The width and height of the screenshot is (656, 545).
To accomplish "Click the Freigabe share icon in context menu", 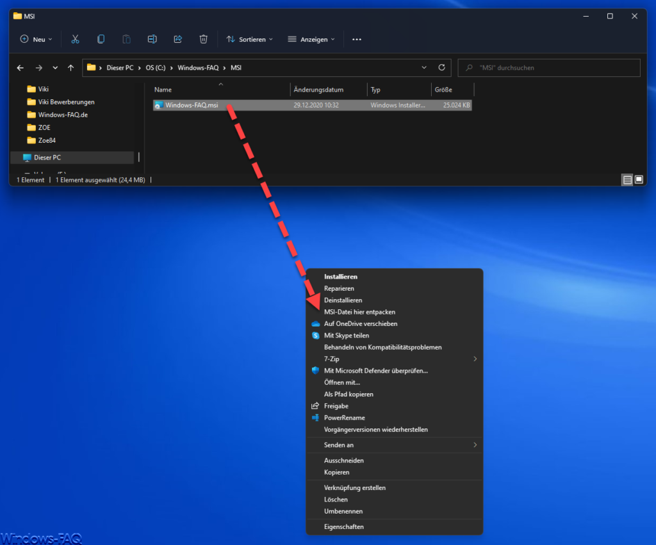I will [315, 406].
